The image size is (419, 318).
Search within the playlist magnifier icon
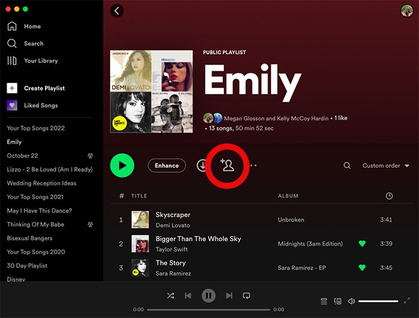[347, 166]
